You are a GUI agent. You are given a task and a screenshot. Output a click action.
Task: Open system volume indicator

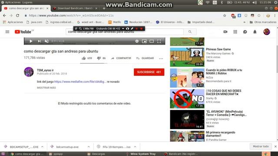(255, 3)
